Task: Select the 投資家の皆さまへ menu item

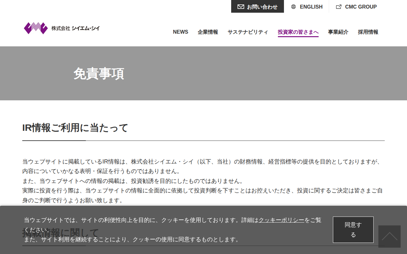Action: [x=298, y=32]
